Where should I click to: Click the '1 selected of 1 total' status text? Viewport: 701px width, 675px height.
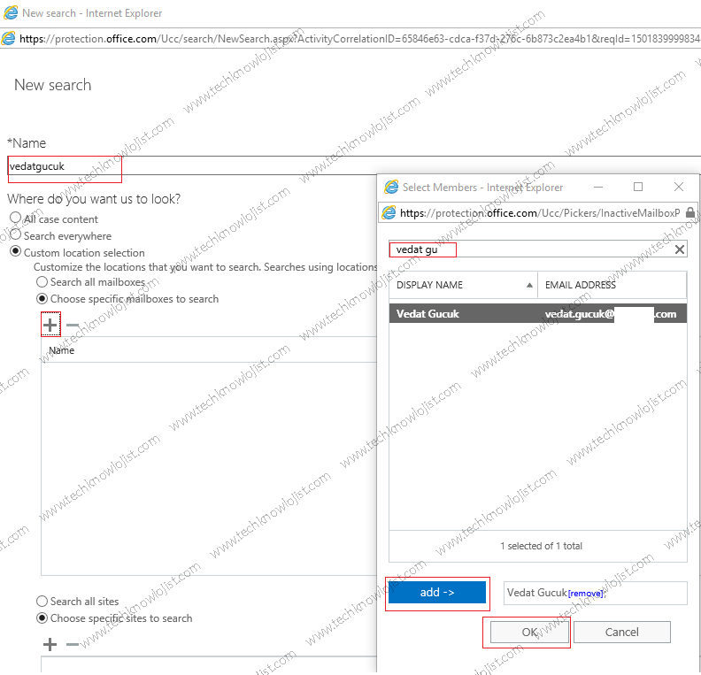[x=541, y=546]
